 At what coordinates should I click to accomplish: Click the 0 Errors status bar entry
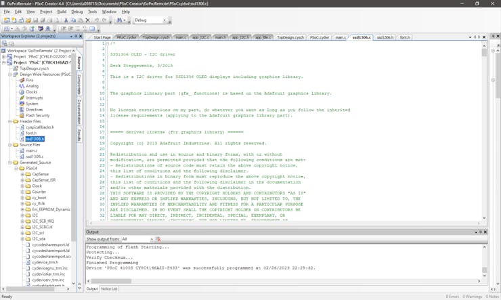pyautogui.click(x=452, y=297)
